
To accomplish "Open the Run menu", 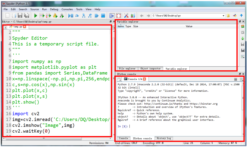I will [44, 9].
